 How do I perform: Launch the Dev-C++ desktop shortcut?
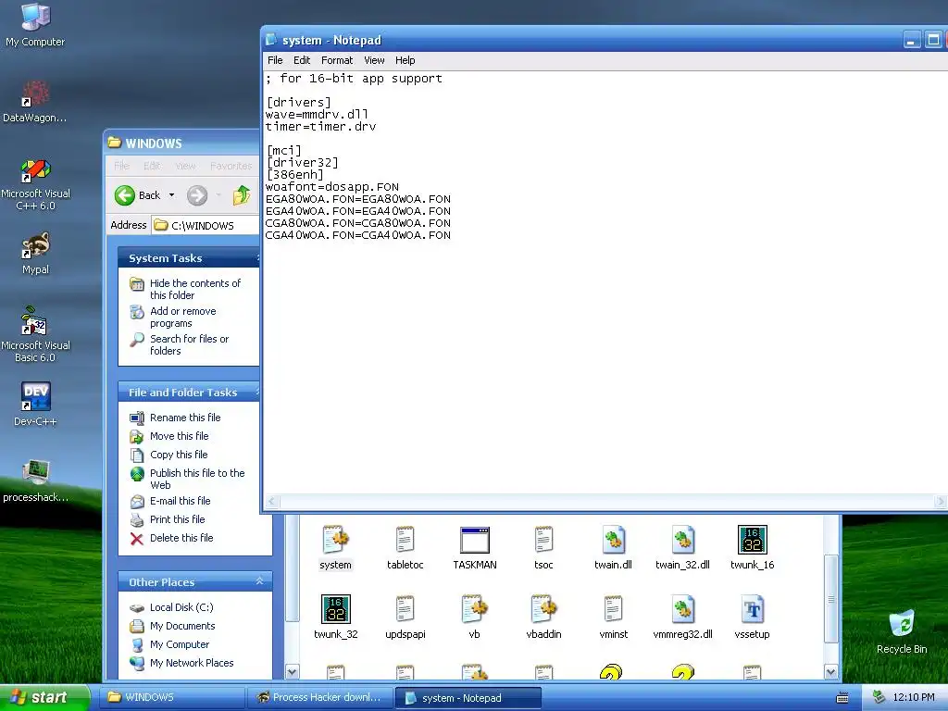click(x=35, y=404)
